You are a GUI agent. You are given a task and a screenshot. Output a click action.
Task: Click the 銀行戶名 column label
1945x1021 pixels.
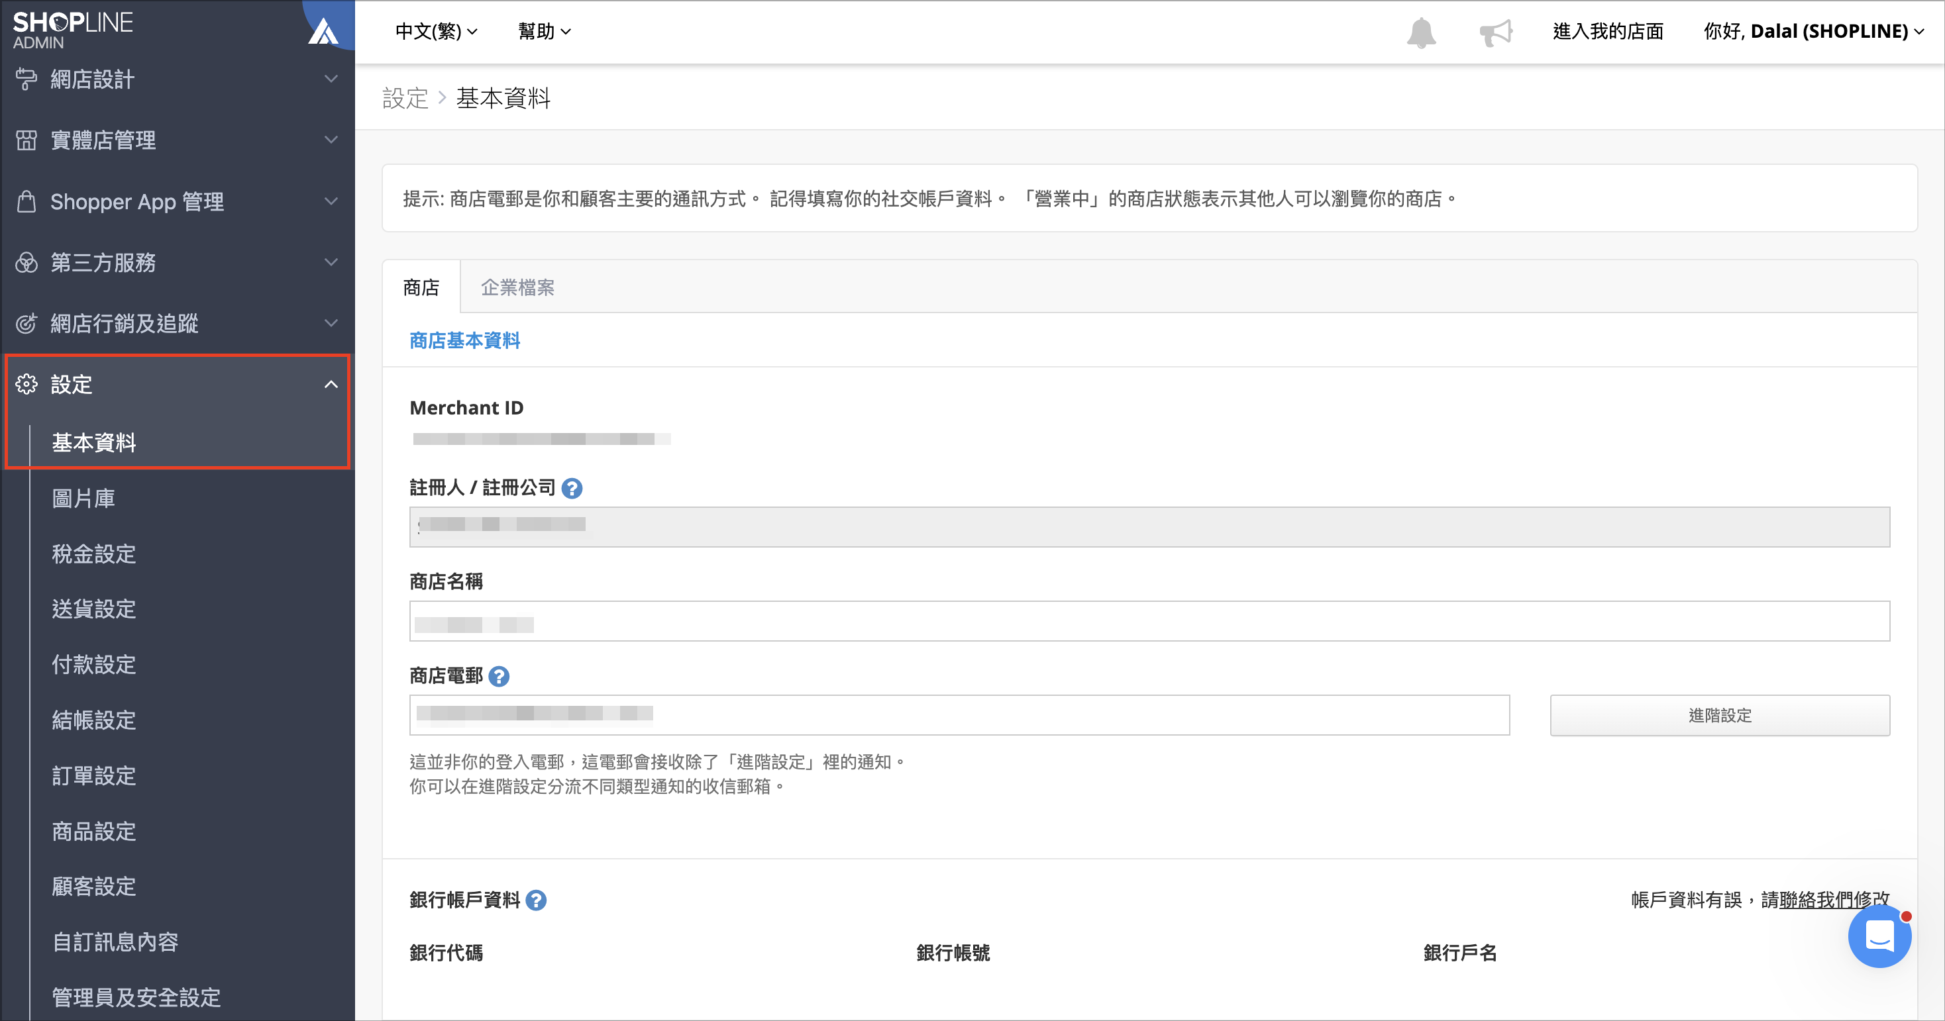pyautogui.click(x=1459, y=954)
